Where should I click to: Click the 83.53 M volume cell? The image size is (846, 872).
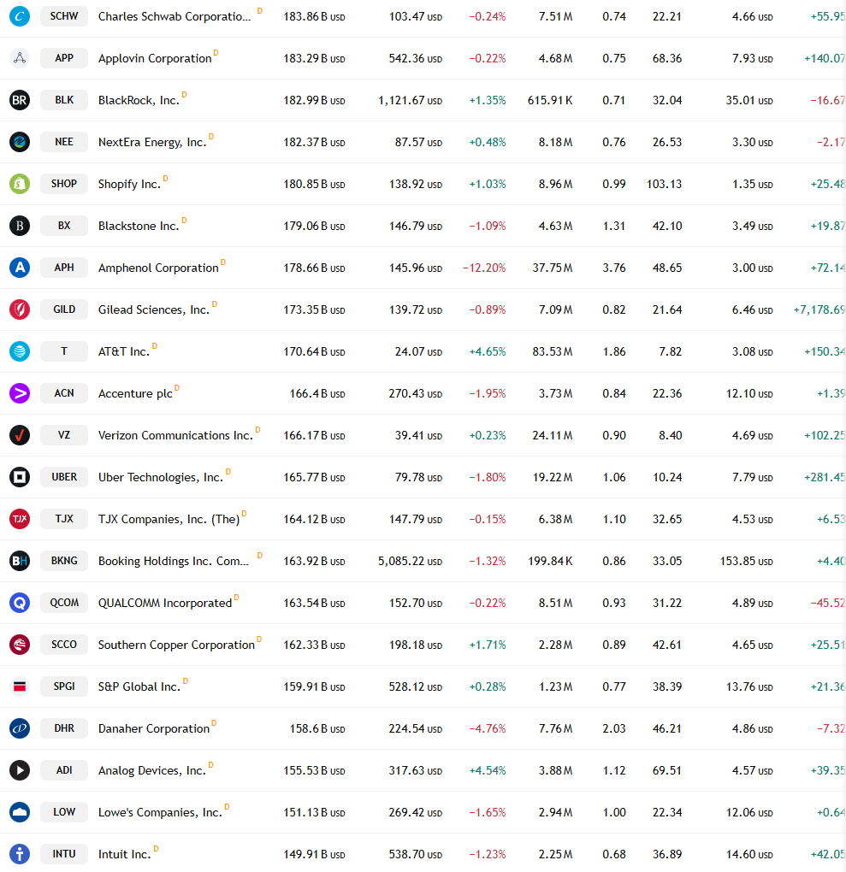[552, 352]
